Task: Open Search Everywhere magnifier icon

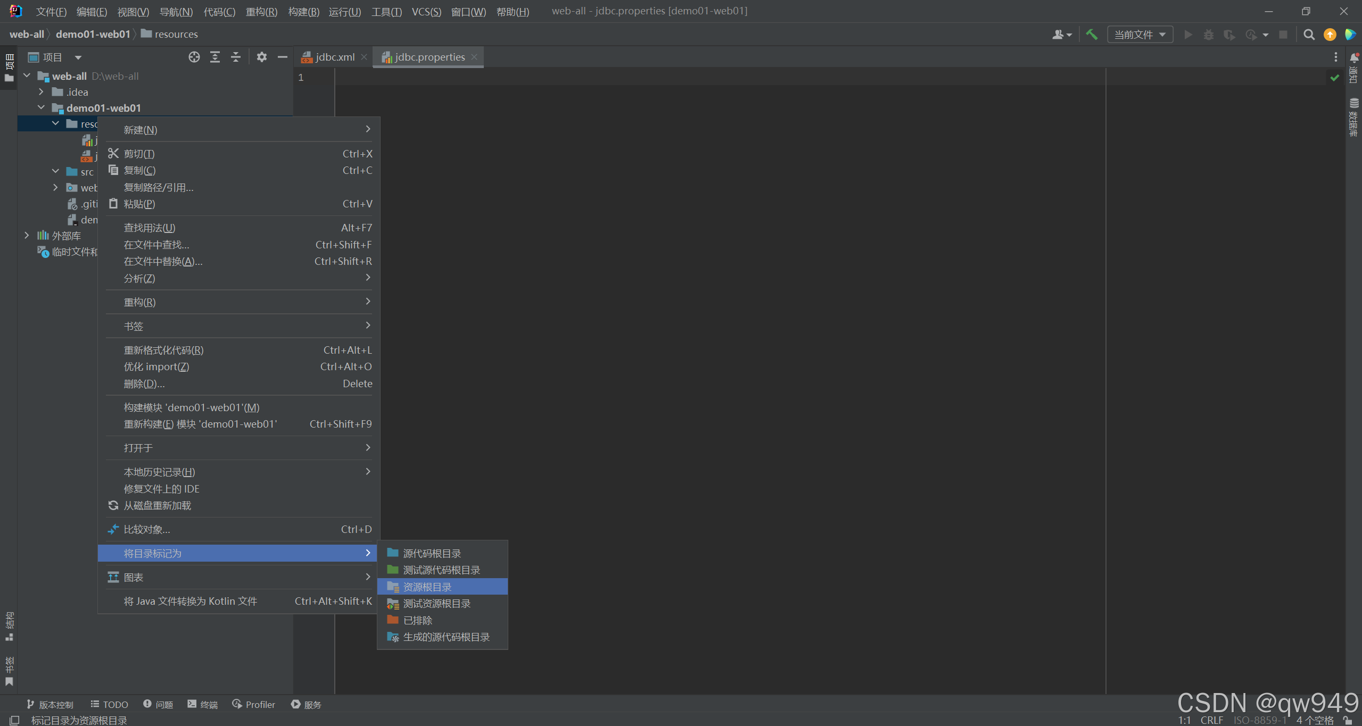Action: 1309,35
